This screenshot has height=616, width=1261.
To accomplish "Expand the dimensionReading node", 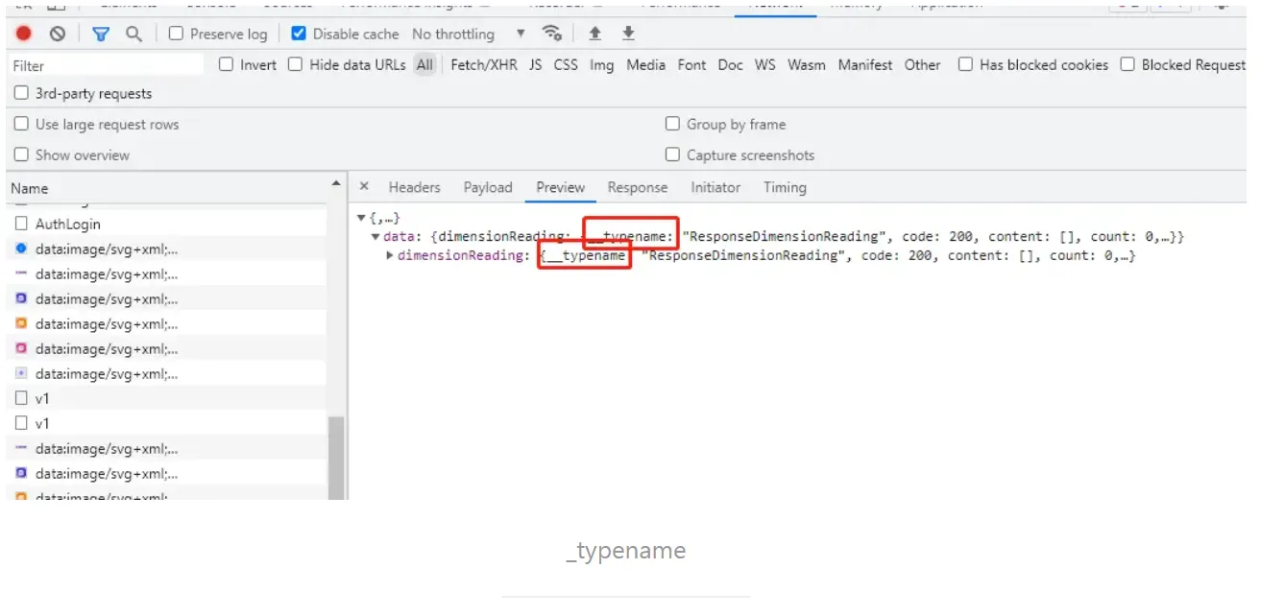I will 389,255.
